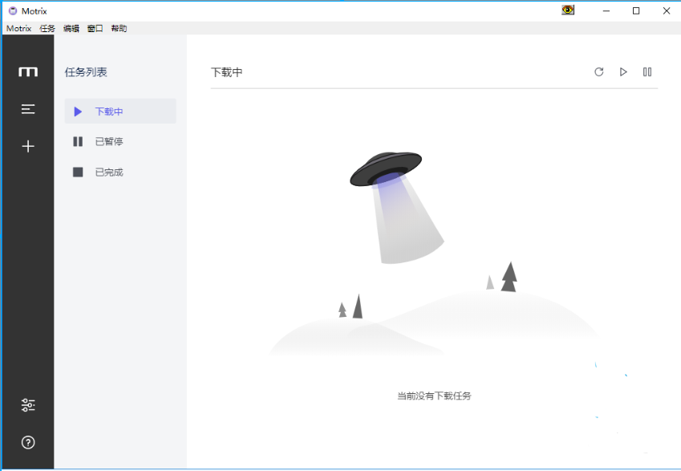Open the 窗口 menu
The width and height of the screenshot is (681, 471).
coord(95,28)
